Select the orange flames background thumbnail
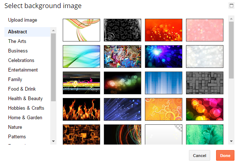The image size is (237, 164). [x=81, y=109]
